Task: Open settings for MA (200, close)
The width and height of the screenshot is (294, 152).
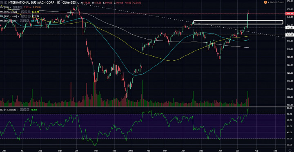Action: coord(26,16)
